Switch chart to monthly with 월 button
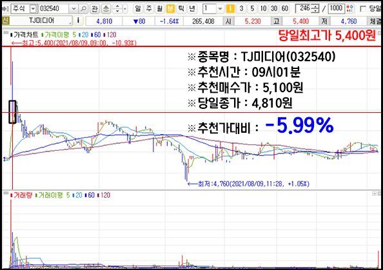Image resolution: width=383 pixels, height=270 pixels. (x=159, y=9)
